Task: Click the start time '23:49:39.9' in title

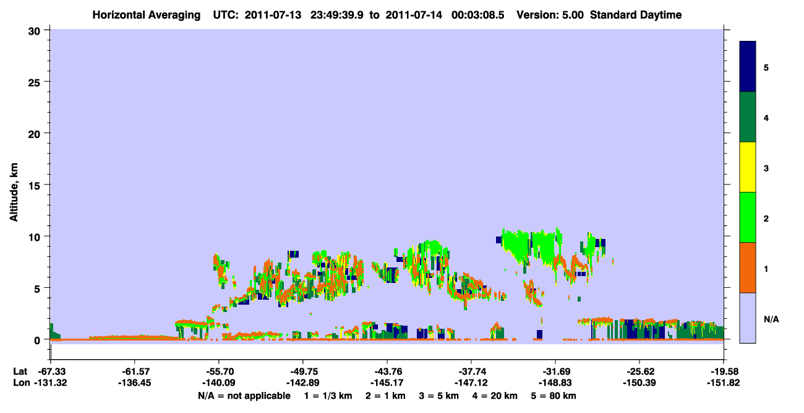Action: 336,15
